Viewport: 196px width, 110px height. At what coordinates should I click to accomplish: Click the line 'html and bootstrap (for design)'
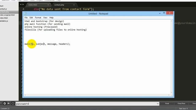(44, 21)
